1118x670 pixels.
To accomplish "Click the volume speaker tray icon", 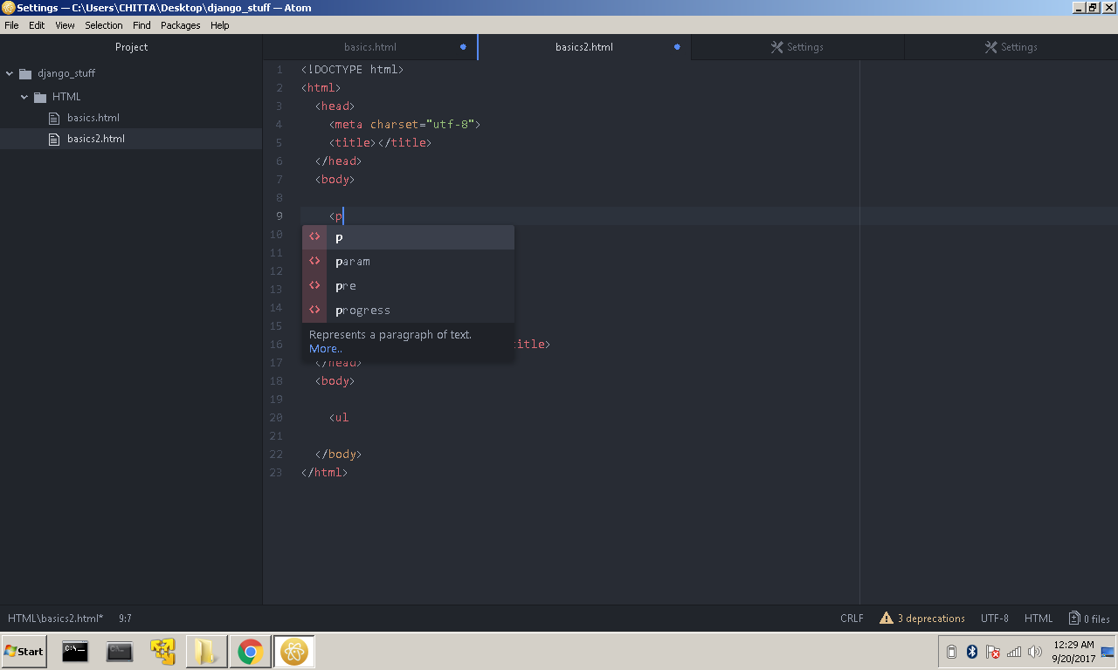I will (x=1035, y=652).
